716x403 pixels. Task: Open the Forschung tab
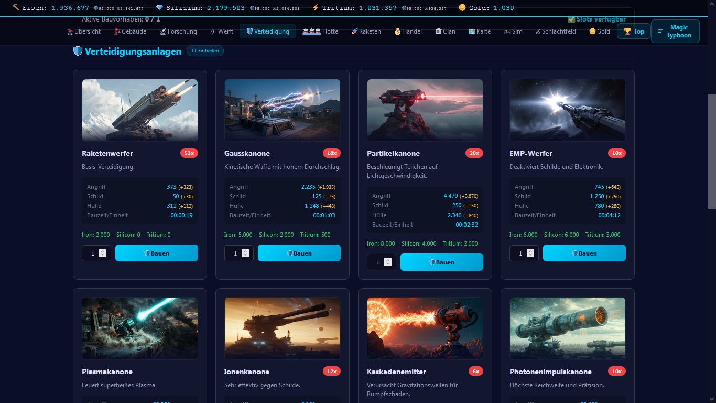coord(179,31)
